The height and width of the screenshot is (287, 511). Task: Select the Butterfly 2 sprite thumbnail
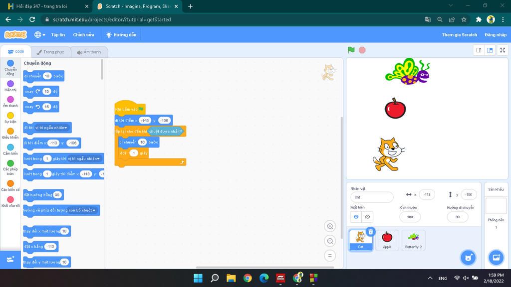point(414,240)
